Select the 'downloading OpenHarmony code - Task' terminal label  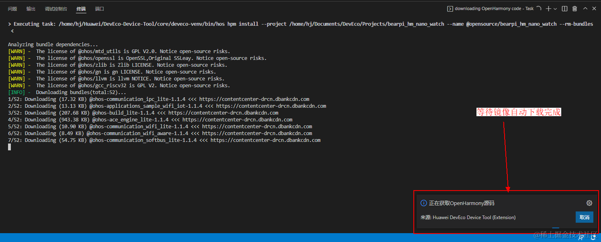tap(494, 8)
